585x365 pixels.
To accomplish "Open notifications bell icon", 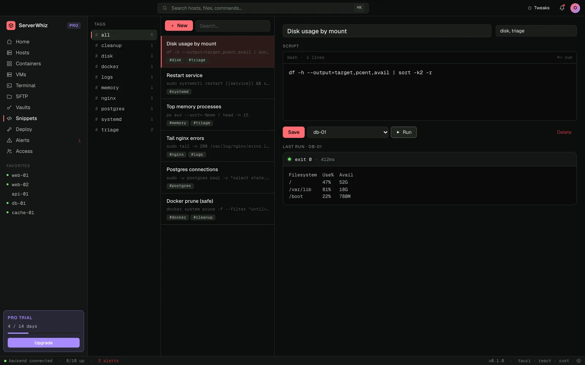I will pos(562,8).
